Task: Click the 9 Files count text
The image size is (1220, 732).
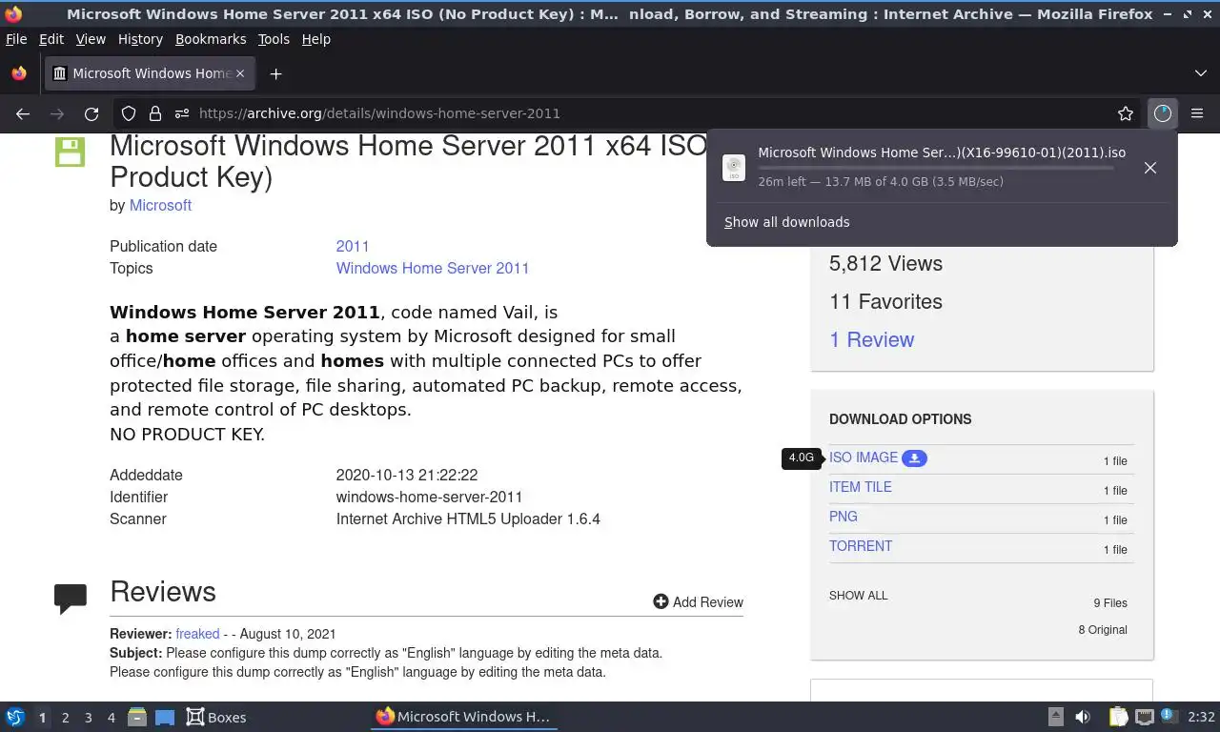Action: pos(1110,603)
